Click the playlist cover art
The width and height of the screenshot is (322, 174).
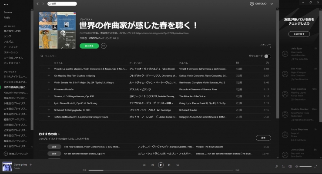[x=57, y=30]
